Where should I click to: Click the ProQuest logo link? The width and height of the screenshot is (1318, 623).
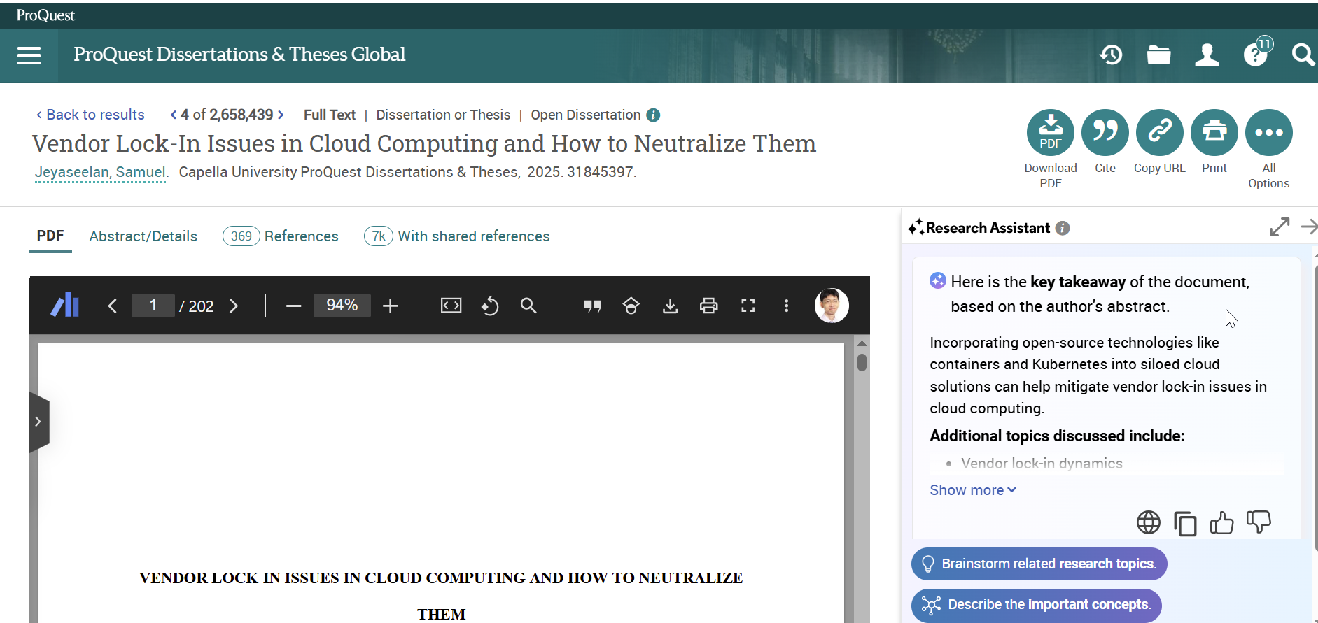[x=45, y=15]
